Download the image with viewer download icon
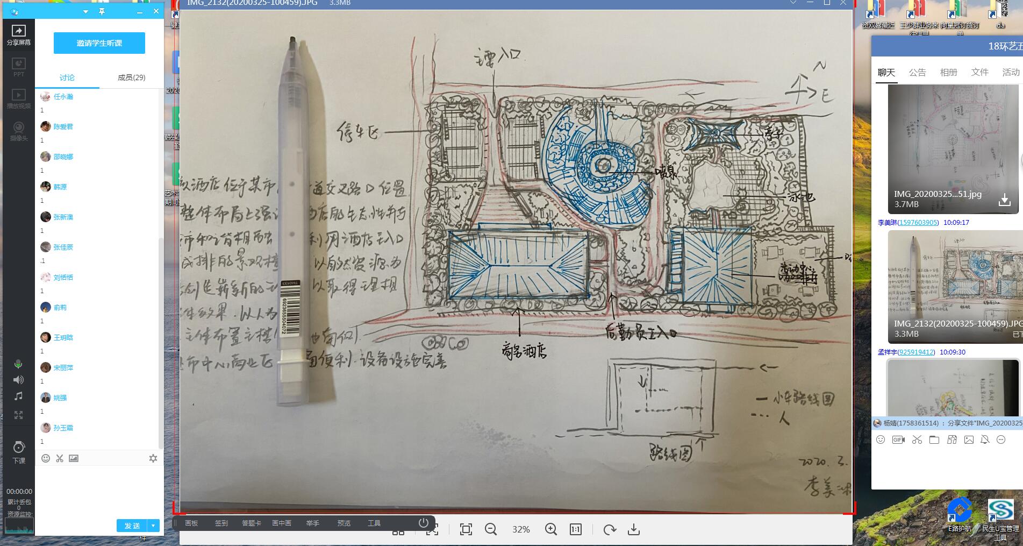Viewport: 1023px width, 546px height. tap(634, 529)
